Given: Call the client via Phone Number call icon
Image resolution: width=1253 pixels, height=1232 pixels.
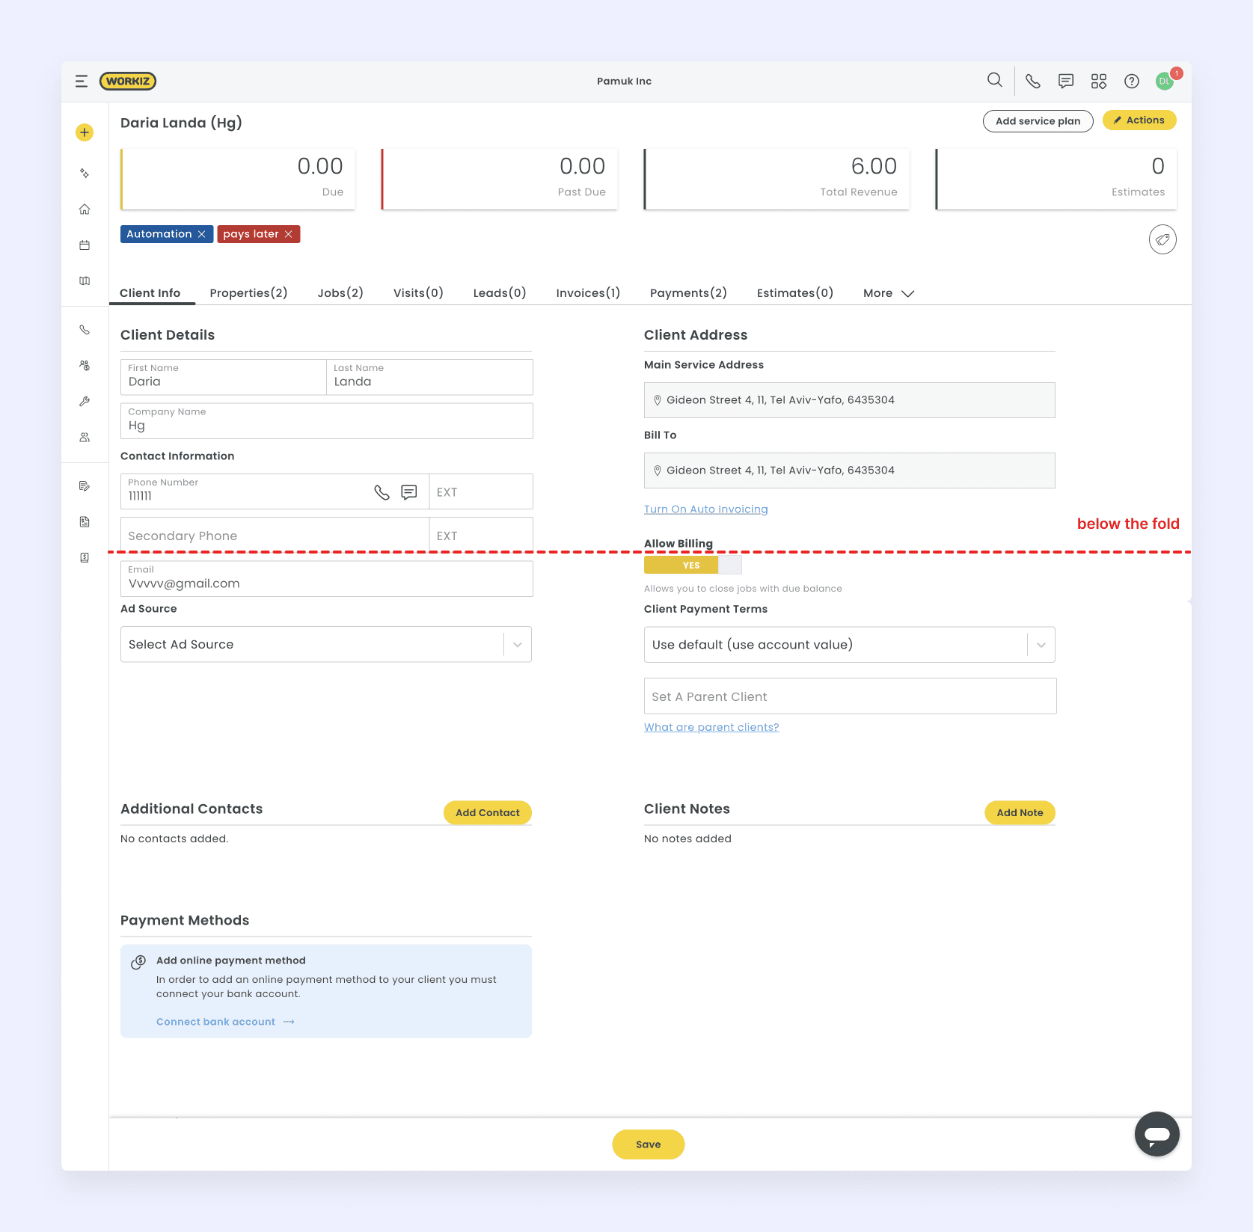Looking at the screenshot, I should coord(382,492).
